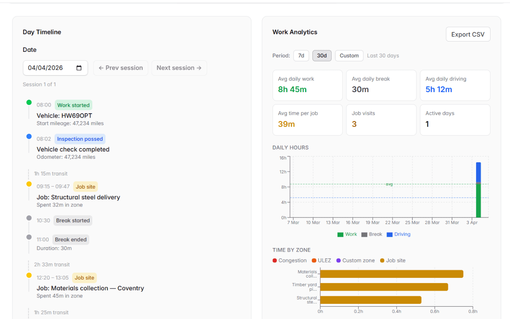Click the green Work started timeline dot
The image size is (510, 319).
coord(29,102)
